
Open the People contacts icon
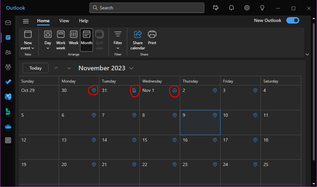tap(8, 52)
